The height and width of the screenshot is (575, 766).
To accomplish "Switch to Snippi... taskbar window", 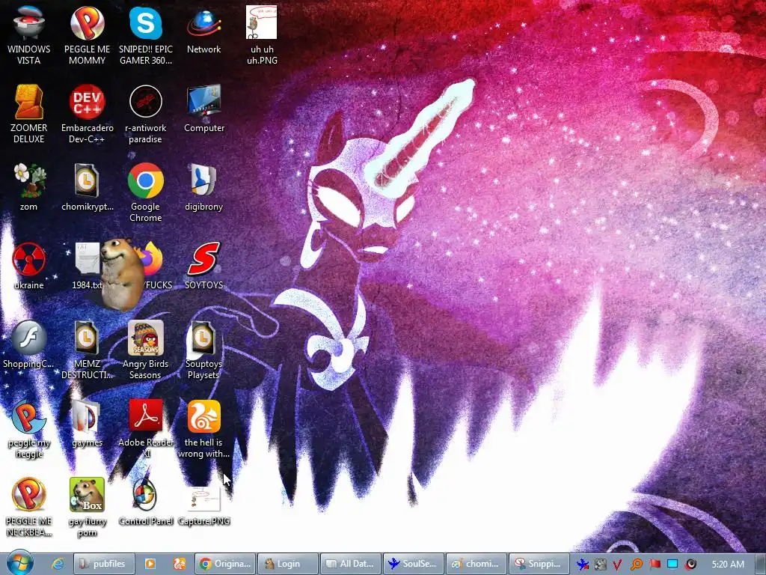I will tap(539, 564).
